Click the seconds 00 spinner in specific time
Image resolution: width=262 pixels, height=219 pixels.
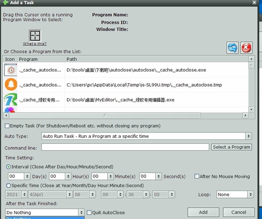click(172, 195)
